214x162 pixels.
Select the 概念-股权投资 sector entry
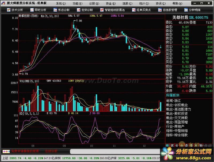[177, 113]
